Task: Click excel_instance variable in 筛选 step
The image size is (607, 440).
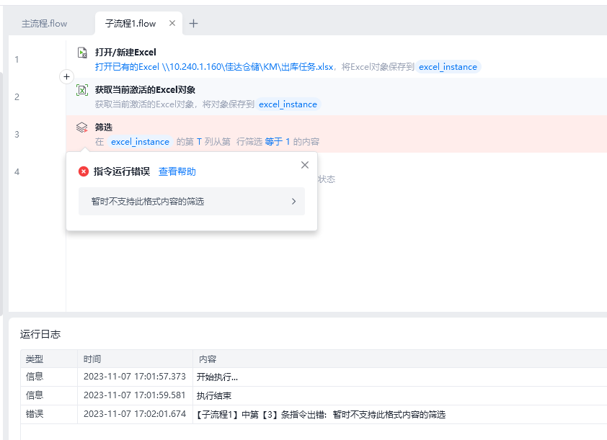Action: coord(140,142)
